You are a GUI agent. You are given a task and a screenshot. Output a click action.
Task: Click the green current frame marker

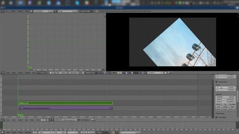[x=21, y=115]
